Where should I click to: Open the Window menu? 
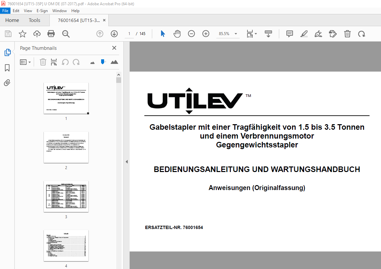coord(60,11)
